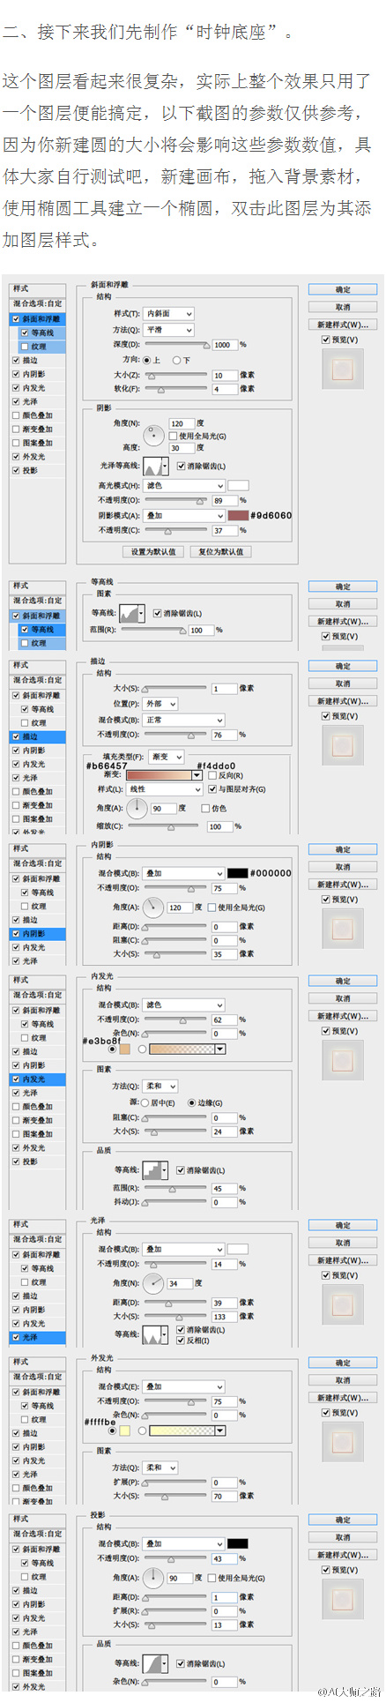This screenshot has width=386, height=1703.
Task: Click shadow color swatch labeled #9d6060
Action: point(238,515)
